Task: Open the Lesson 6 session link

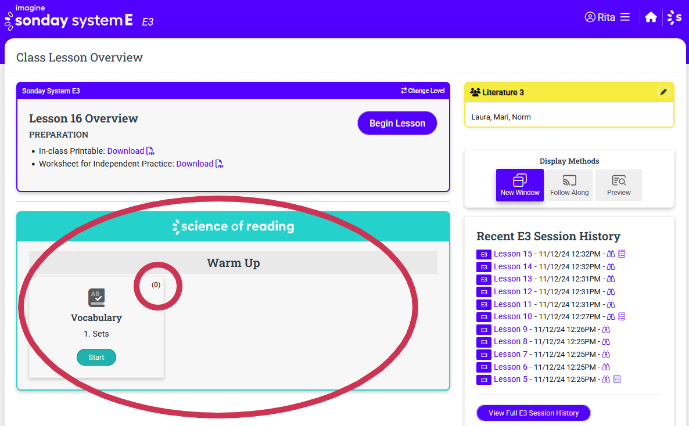Action: [510, 367]
